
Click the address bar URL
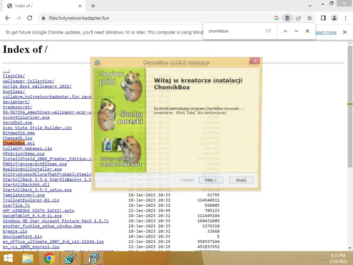coord(79,18)
